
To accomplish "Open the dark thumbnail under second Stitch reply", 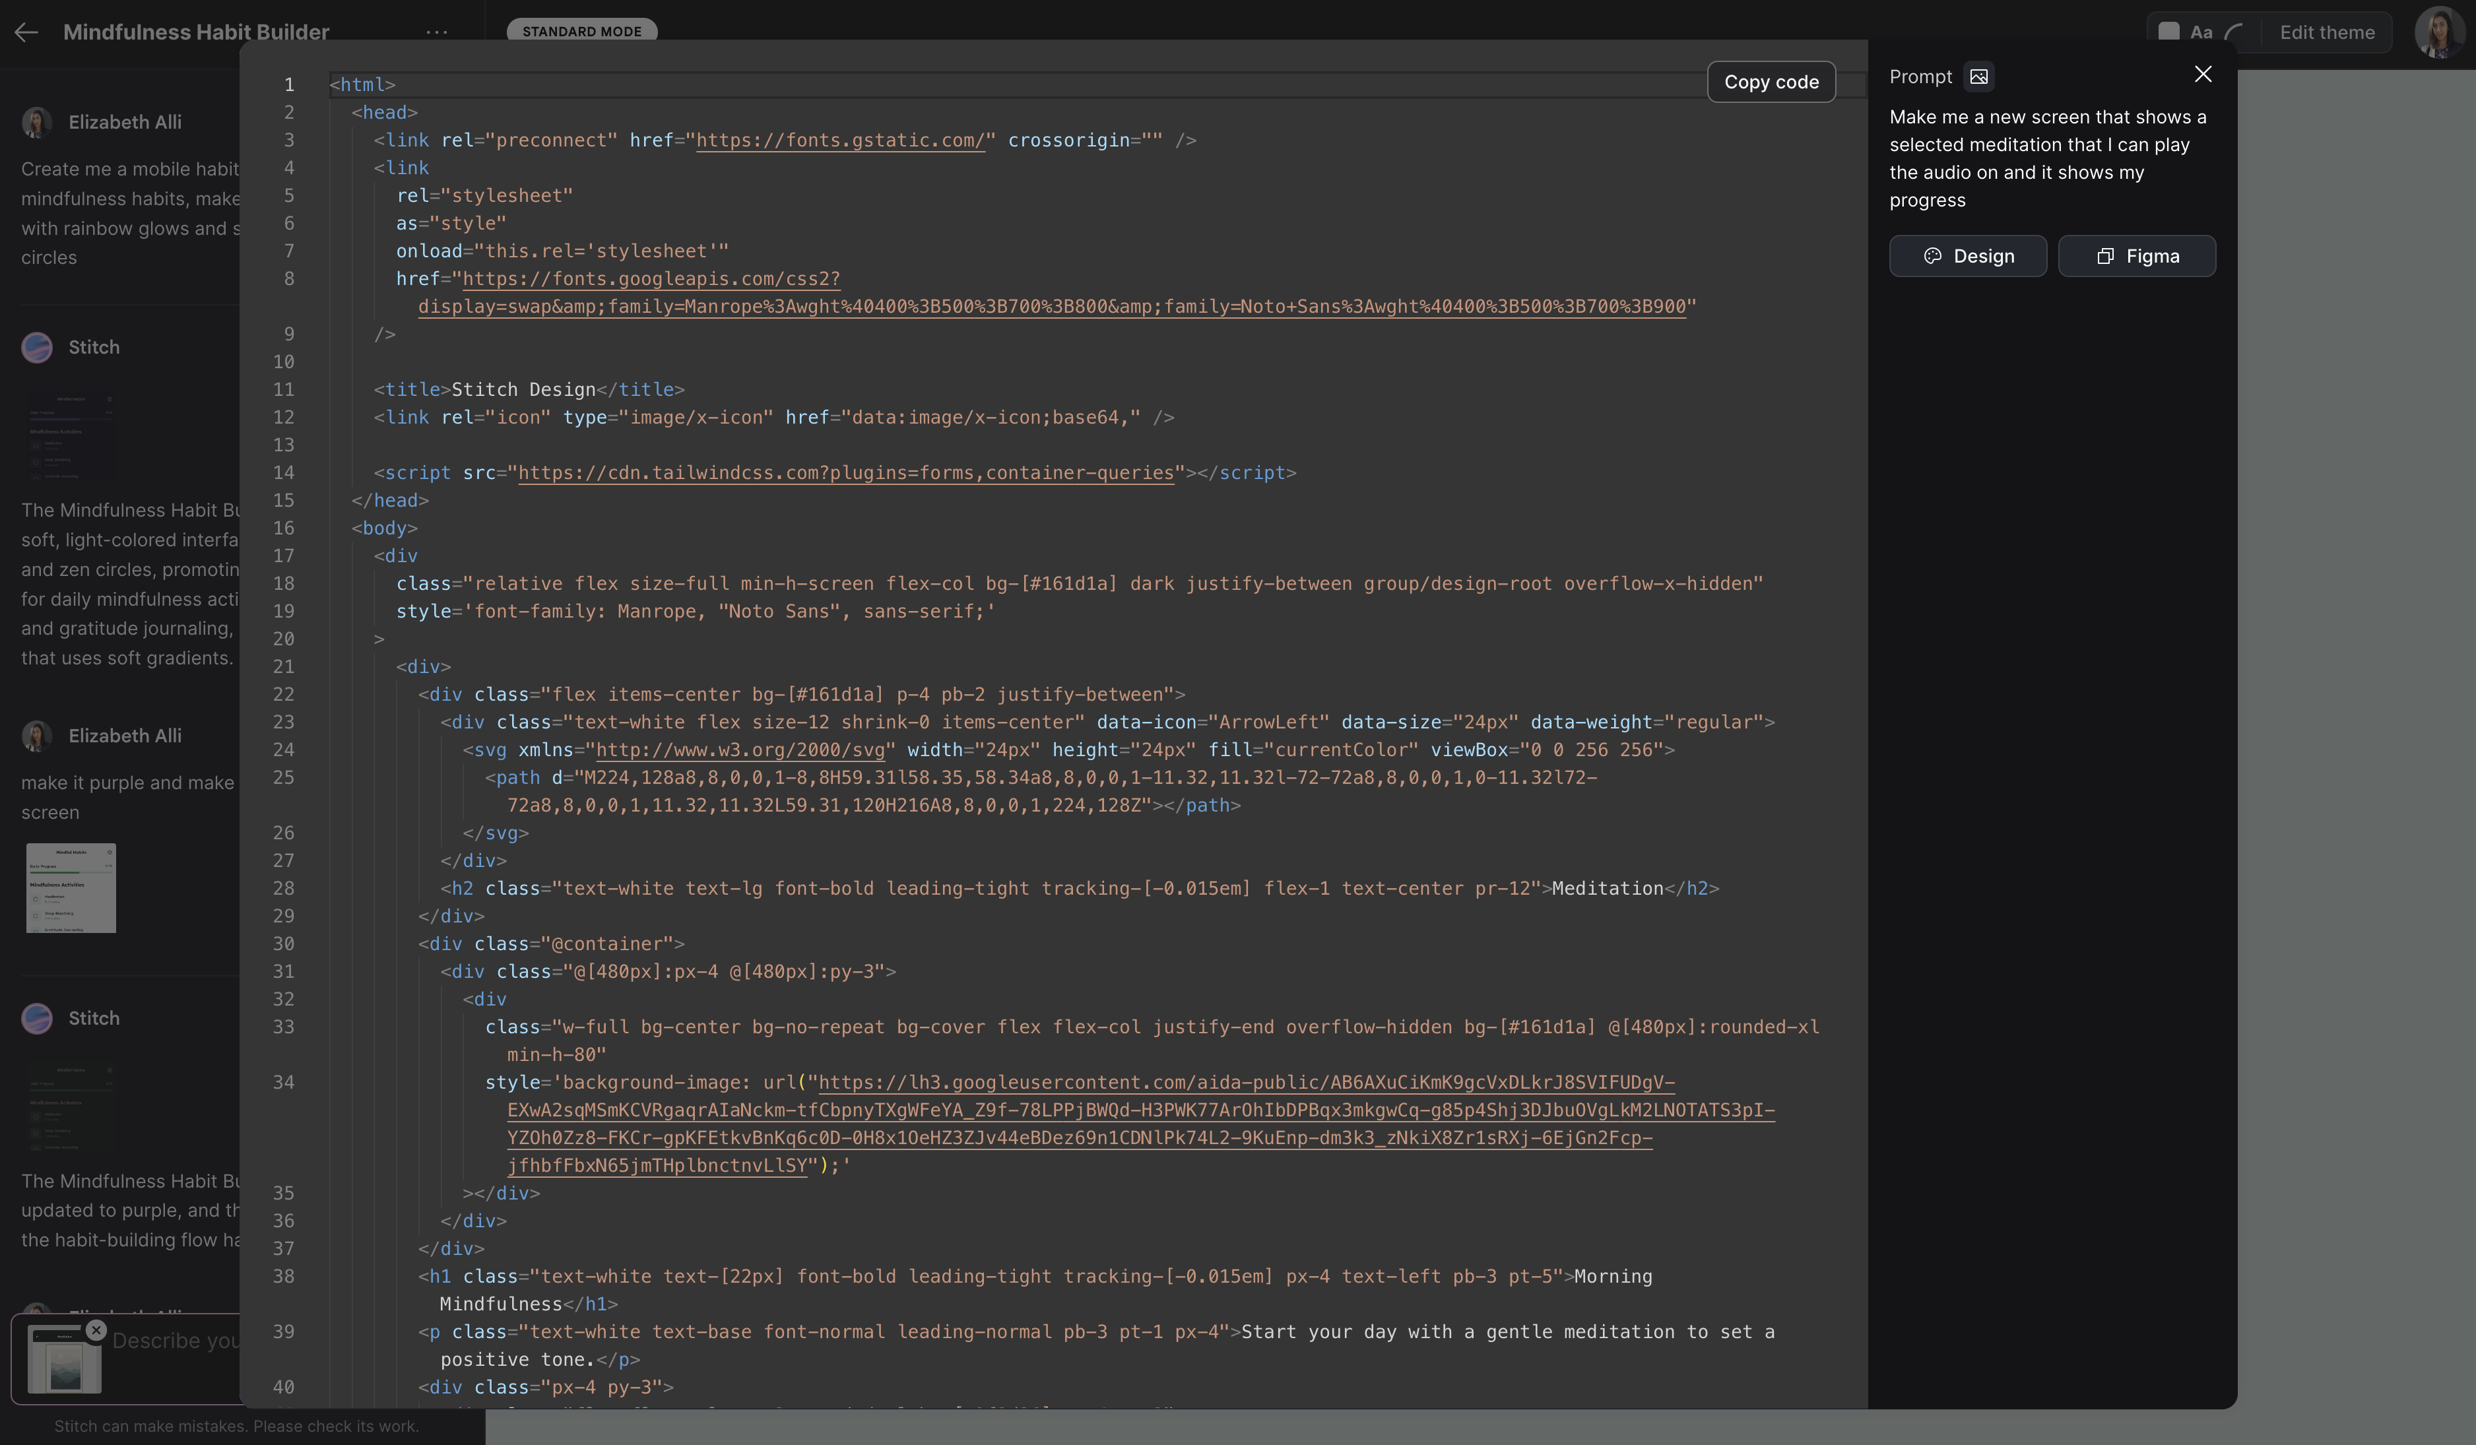I will pos(71,1107).
